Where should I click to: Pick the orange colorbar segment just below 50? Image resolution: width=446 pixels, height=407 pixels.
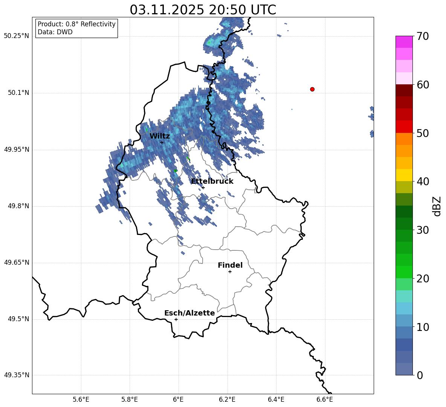404,139
